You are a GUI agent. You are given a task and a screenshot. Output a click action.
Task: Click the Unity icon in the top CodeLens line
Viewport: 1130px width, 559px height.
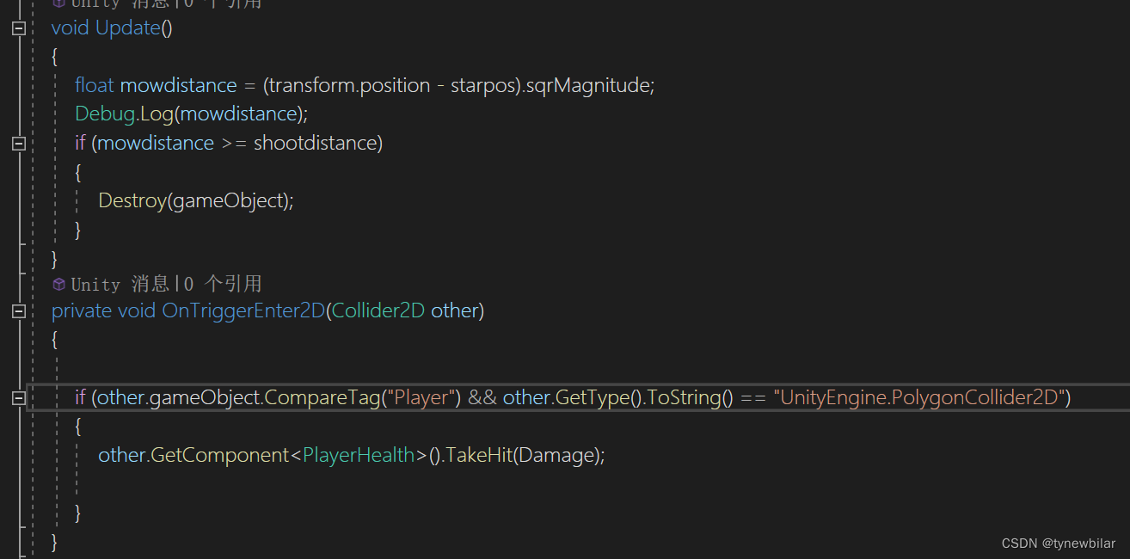pyautogui.click(x=58, y=3)
